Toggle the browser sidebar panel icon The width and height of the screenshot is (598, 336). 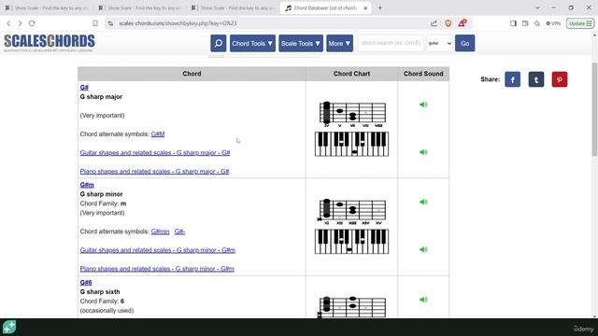point(513,23)
